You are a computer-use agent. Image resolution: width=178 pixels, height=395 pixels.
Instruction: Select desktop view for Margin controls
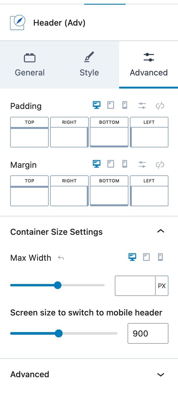97,164
